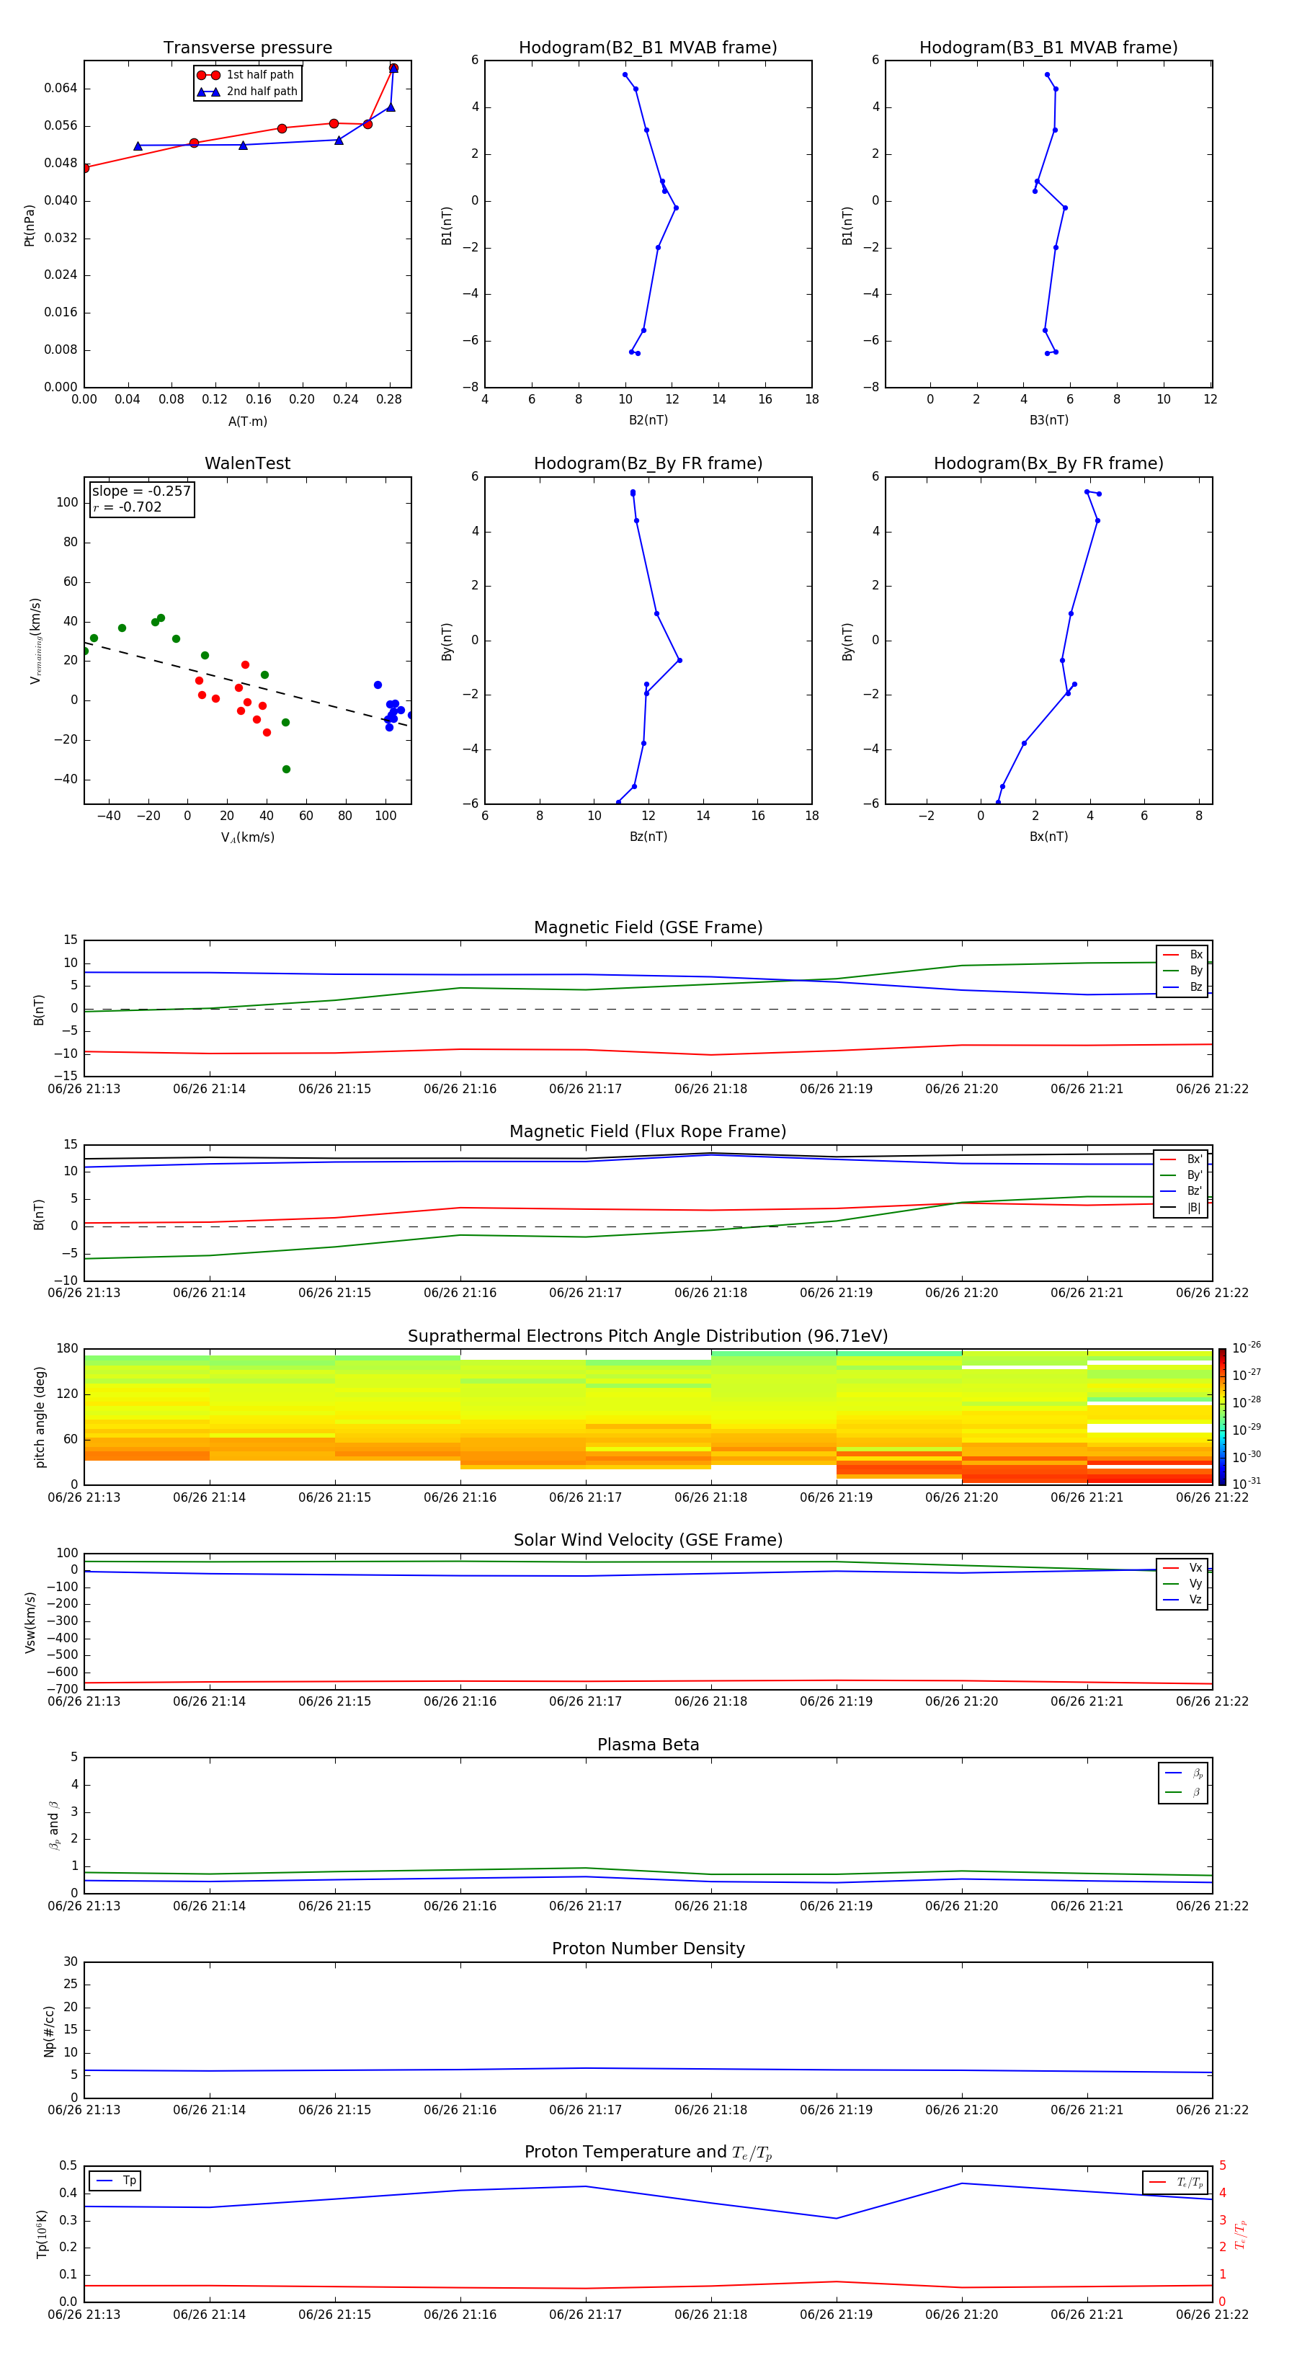Select the 'Hodogram(Bz_By FR frame)' title
Screen dimensions: 1297x2378
pyautogui.click(x=648, y=463)
